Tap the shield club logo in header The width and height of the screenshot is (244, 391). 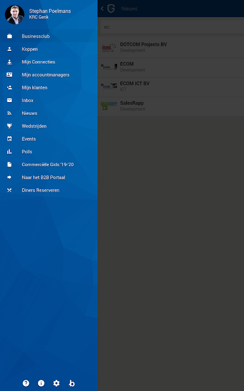[x=111, y=8]
